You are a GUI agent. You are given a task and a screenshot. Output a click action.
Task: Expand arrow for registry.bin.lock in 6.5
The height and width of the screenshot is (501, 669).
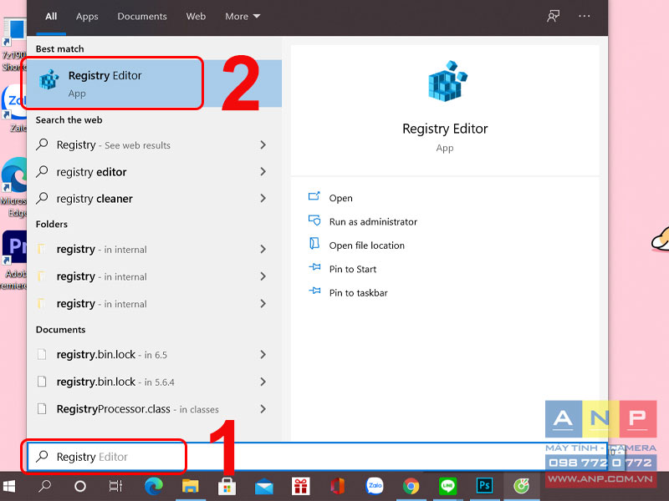pos(263,354)
